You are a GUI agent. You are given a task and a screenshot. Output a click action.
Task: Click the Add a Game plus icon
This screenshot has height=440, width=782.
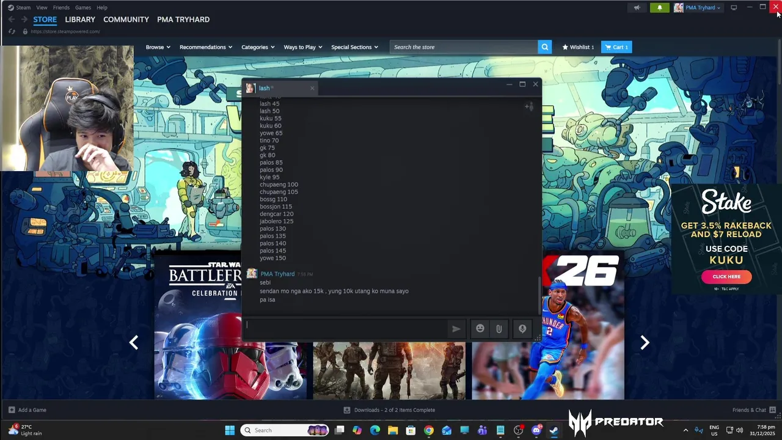pyautogui.click(x=12, y=410)
